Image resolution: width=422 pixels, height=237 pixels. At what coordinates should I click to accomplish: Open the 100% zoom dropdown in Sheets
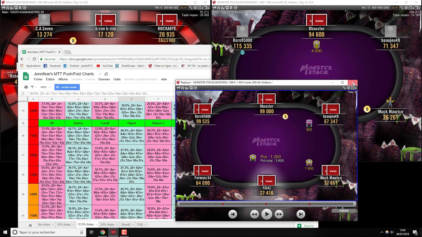point(45,87)
